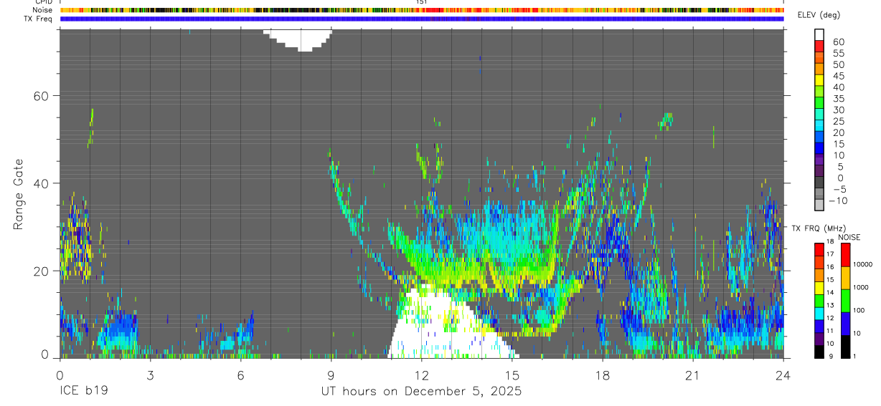
Task: Click the '40' tick on the Range Gate axis
Action: coord(39,183)
